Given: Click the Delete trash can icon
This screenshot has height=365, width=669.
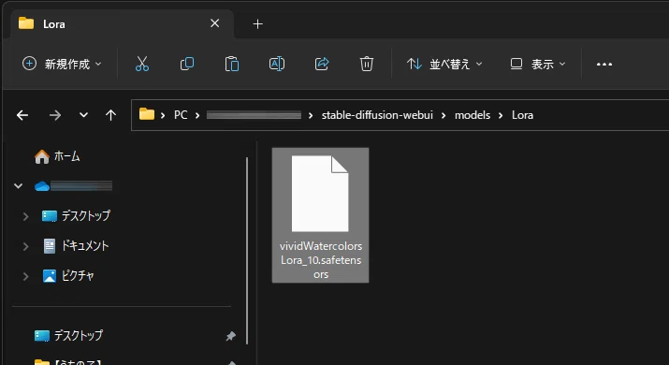Looking at the screenshot, I should [367, 64].
